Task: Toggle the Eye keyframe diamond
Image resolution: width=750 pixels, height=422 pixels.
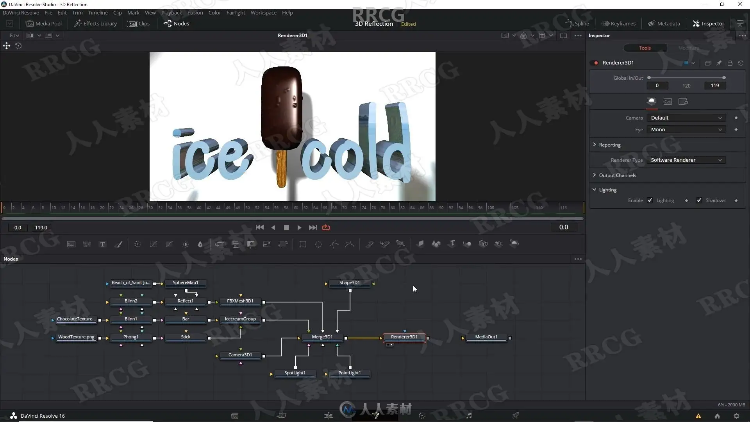Action: click(736, 130)
